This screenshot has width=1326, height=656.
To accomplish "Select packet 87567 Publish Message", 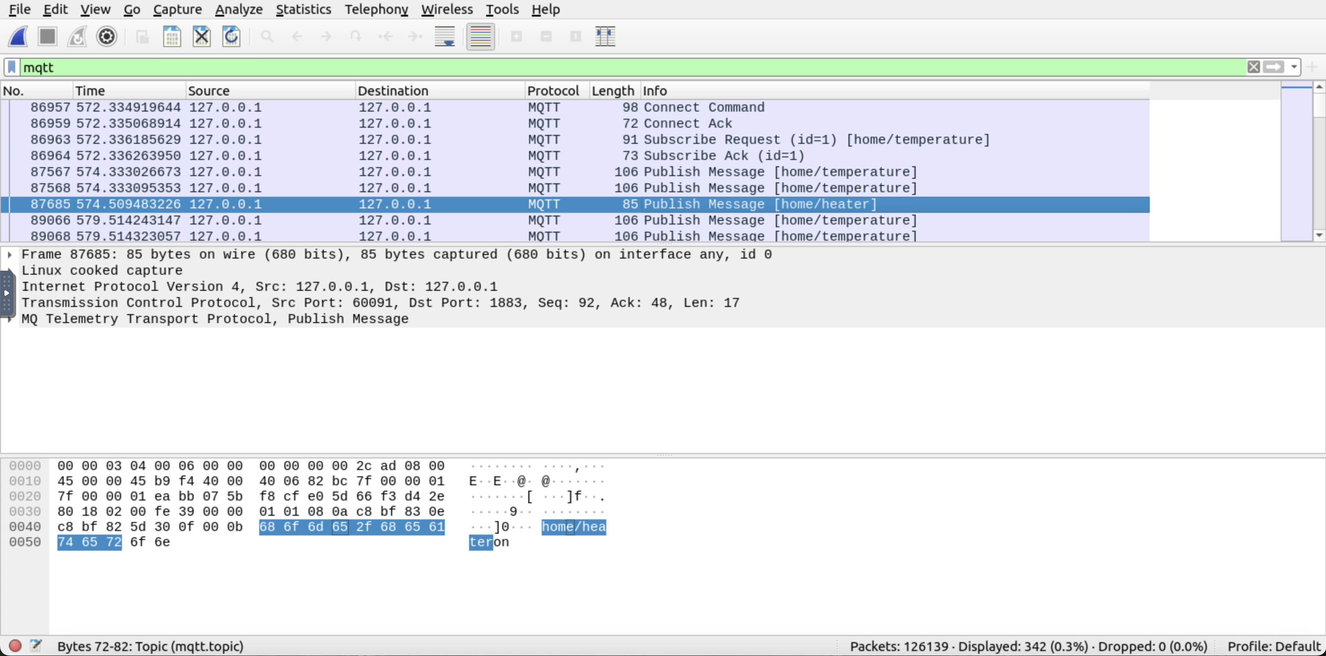I will click(575, 172).
